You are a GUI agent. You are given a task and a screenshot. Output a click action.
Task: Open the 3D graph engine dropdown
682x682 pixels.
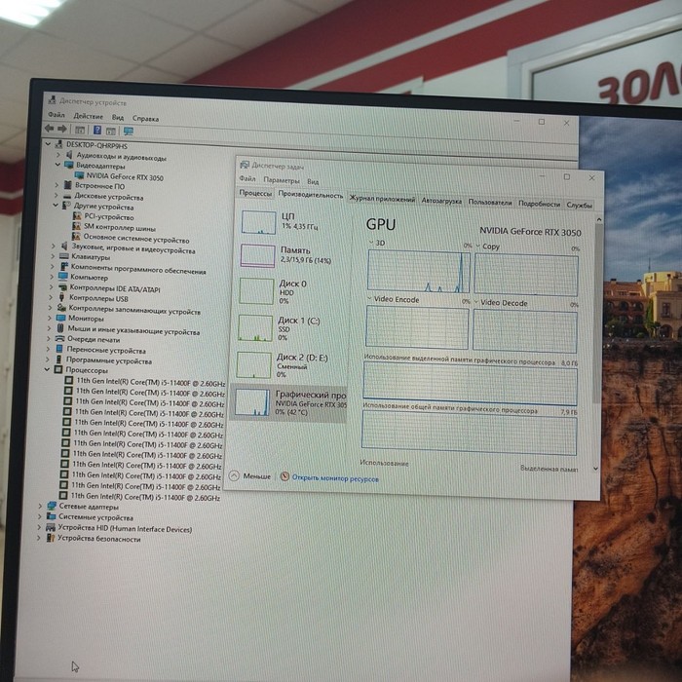pos(371,243)
